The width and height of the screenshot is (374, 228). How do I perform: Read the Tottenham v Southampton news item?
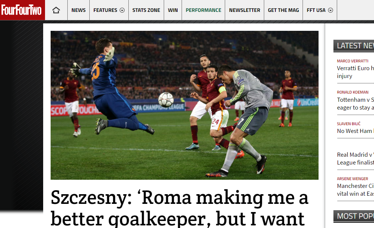point(355,104)
